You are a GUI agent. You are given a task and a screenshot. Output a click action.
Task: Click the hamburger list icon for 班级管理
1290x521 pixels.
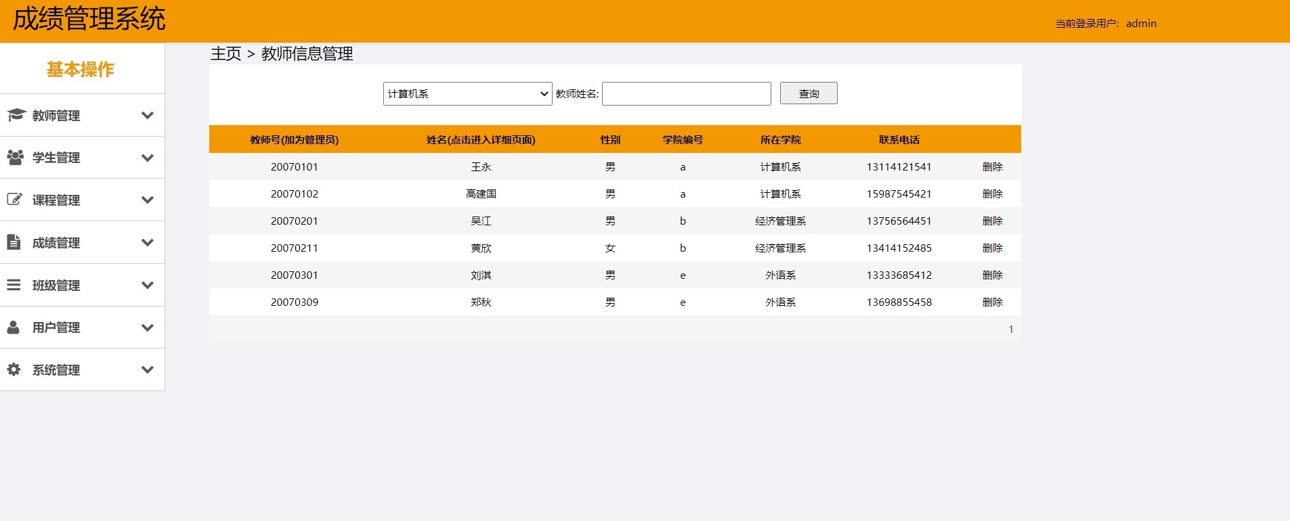(x=14, y=285)
